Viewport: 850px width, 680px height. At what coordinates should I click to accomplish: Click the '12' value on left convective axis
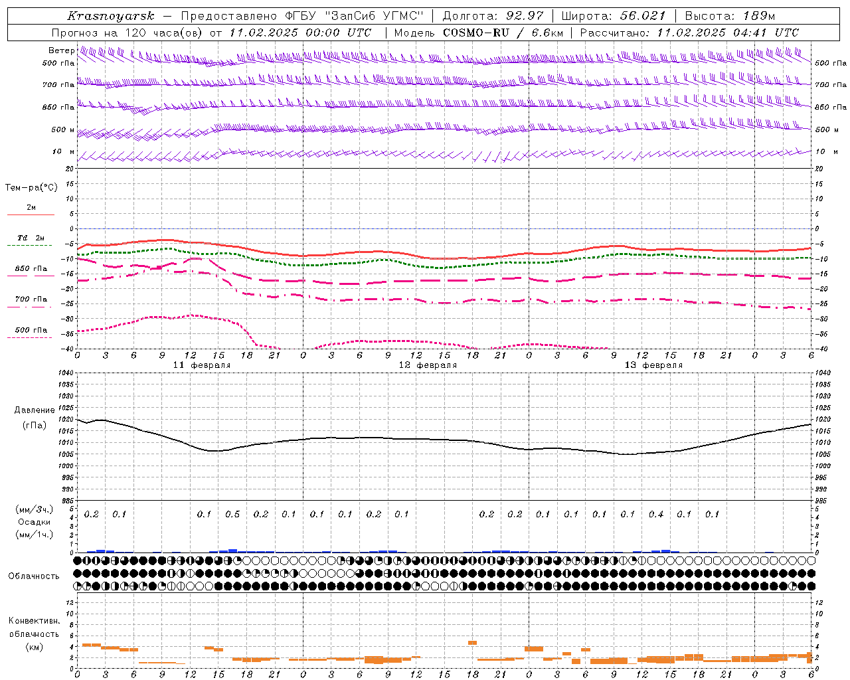70,602
